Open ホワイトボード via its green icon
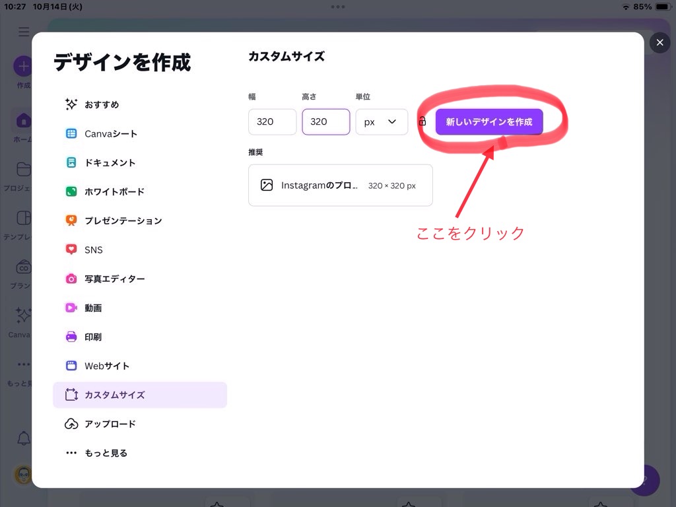The width and height of the screenshot is (676, 507). 71,191
